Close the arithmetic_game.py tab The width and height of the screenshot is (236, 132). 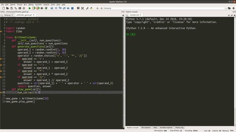click(34, 15)
